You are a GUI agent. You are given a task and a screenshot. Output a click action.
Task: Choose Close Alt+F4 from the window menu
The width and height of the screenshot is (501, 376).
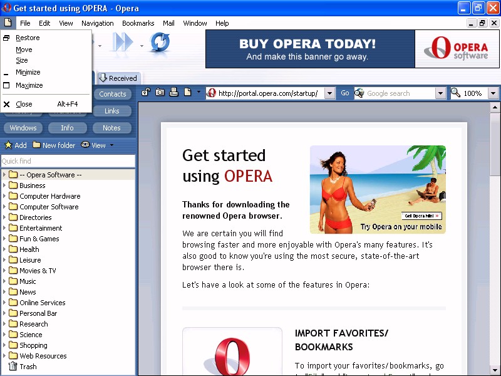click(x=46, y=104)
